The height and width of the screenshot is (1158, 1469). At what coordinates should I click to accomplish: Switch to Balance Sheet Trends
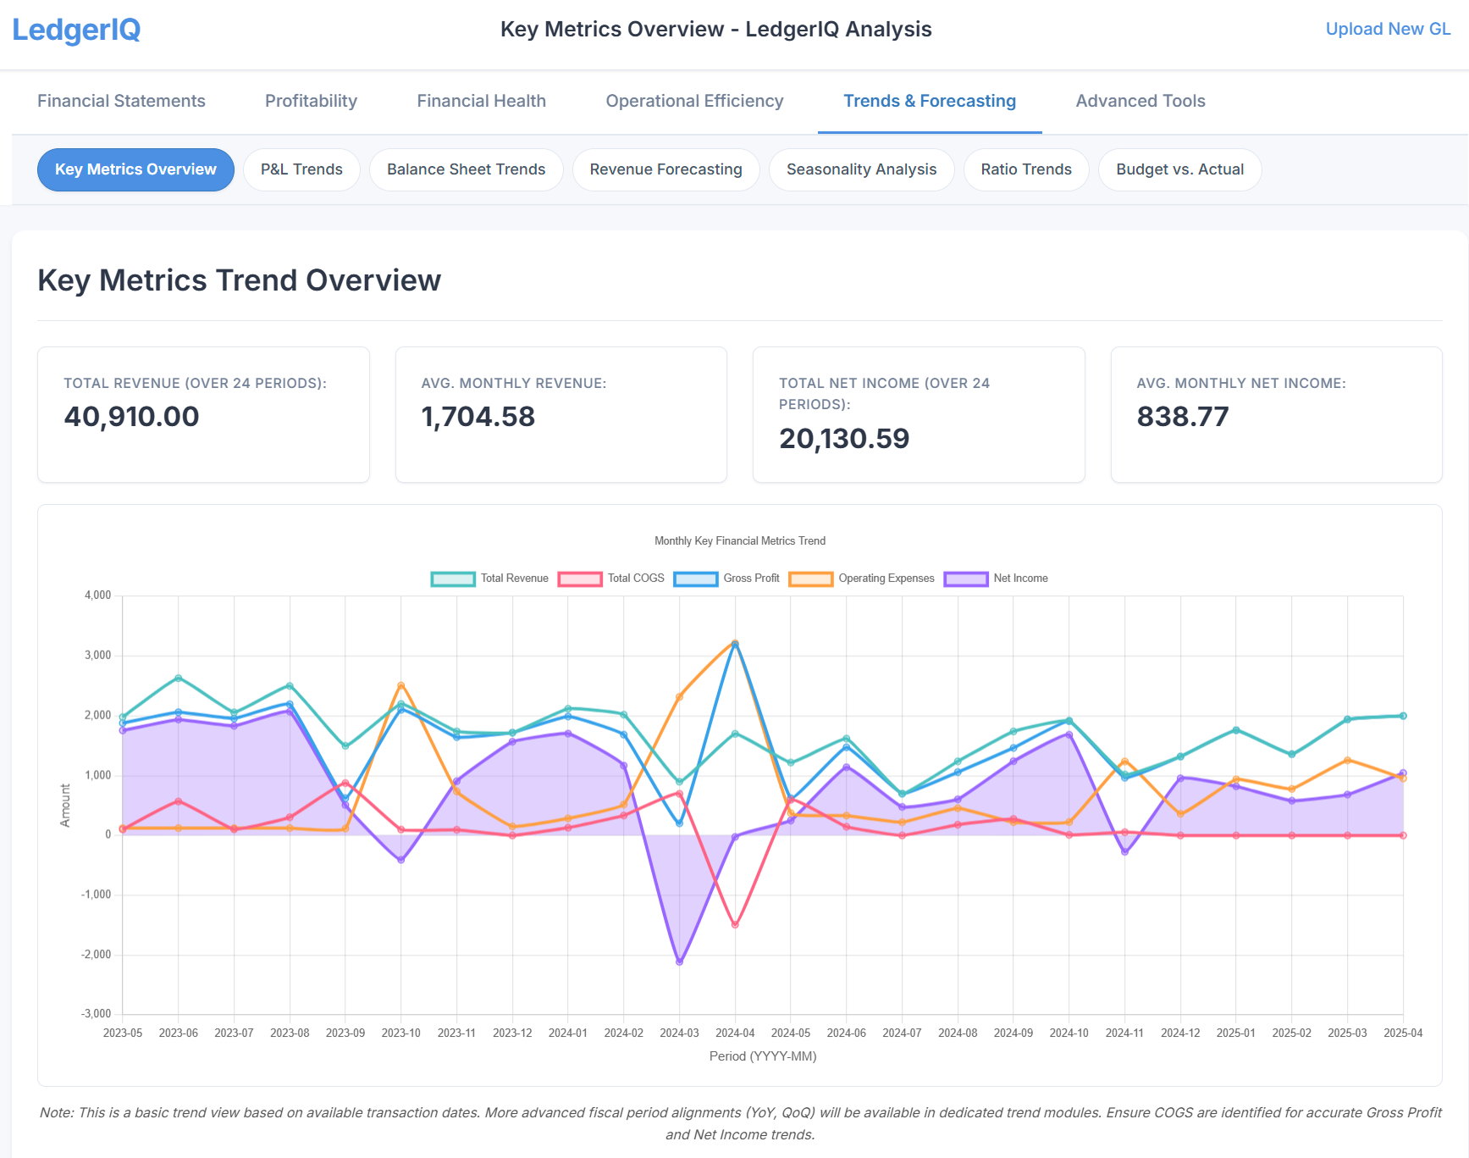coord(466,169)
